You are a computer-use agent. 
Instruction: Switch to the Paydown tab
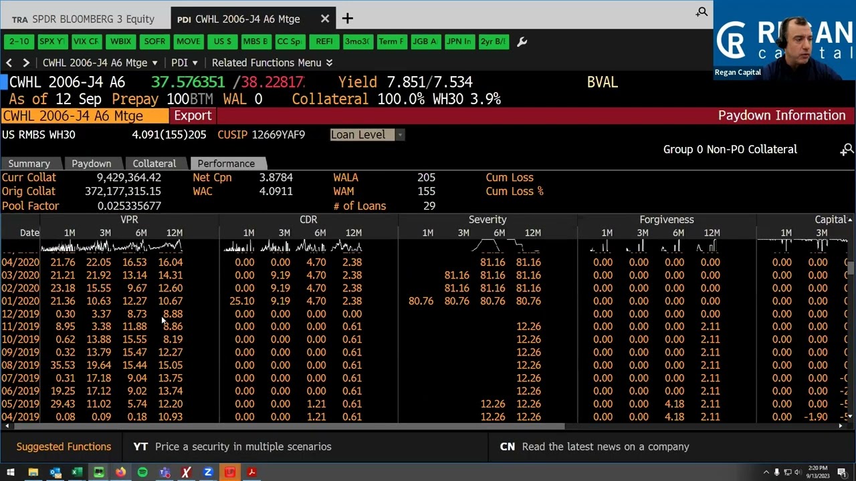tap(92, 164)
